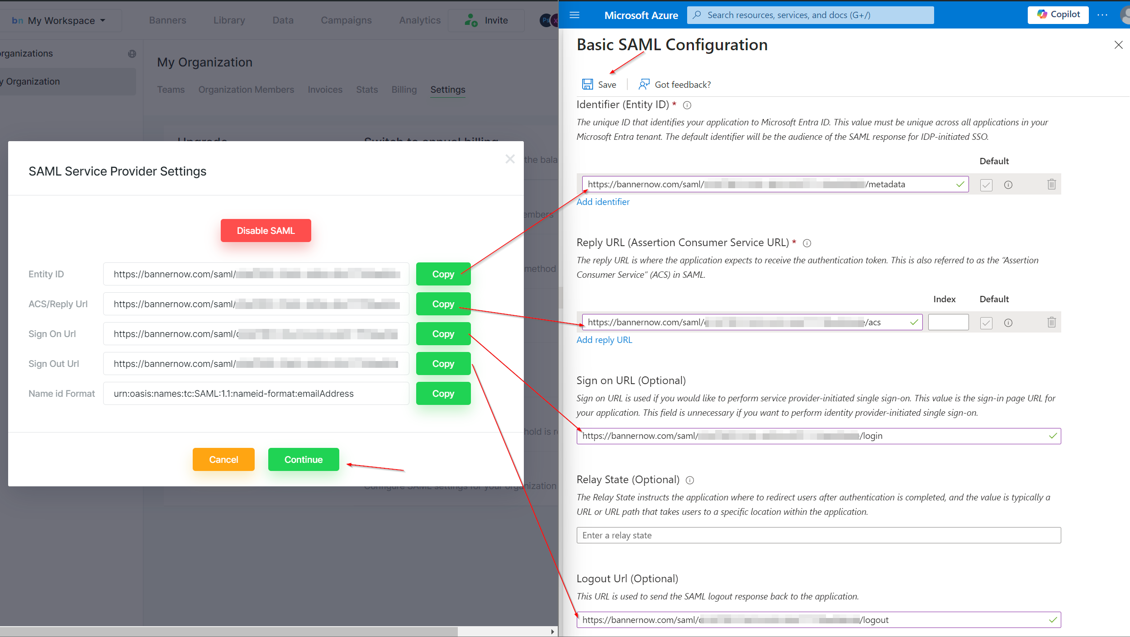
Task: Click the Enter a relay state field
Action: pyautogui.click(x=818, y=535)
